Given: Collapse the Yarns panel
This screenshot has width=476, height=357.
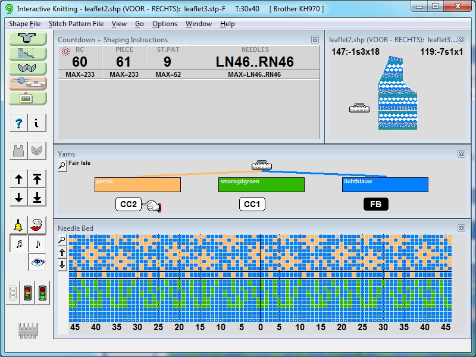Looking at the screenshot, I should [462, 153].
